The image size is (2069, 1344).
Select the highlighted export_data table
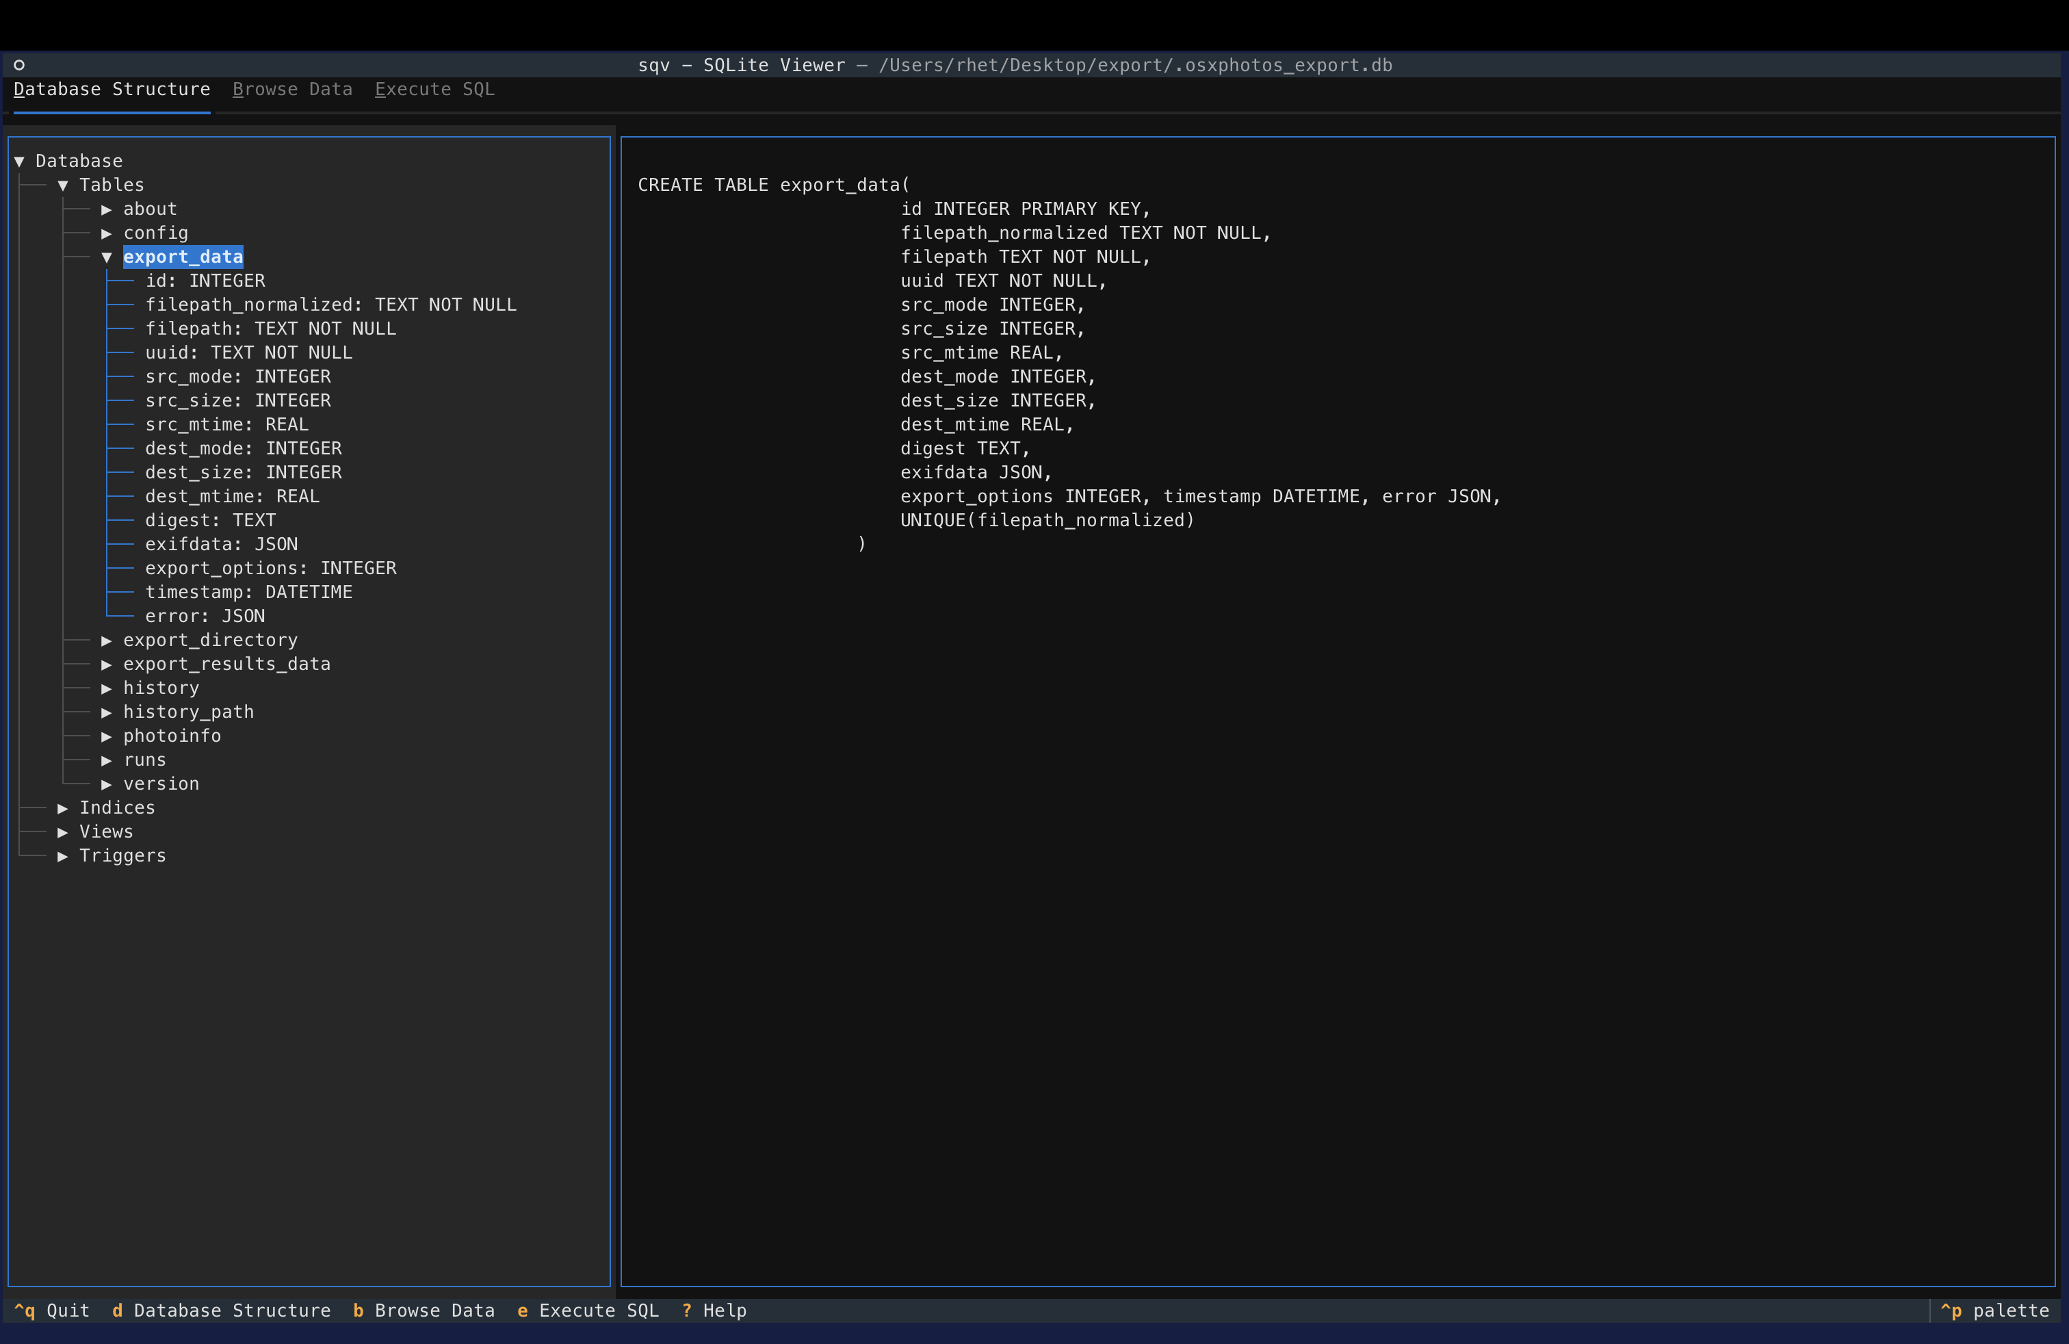tap(183, 257)
